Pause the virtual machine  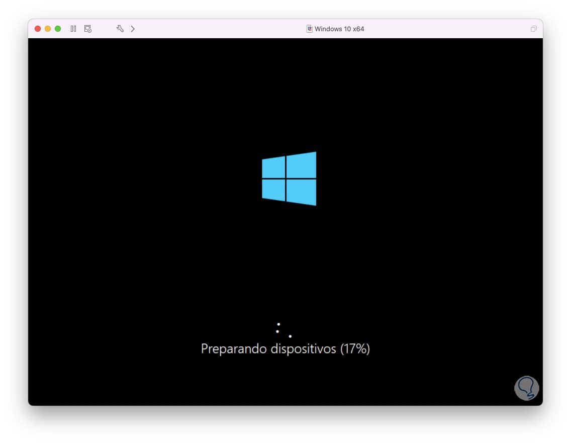[73, 29]
